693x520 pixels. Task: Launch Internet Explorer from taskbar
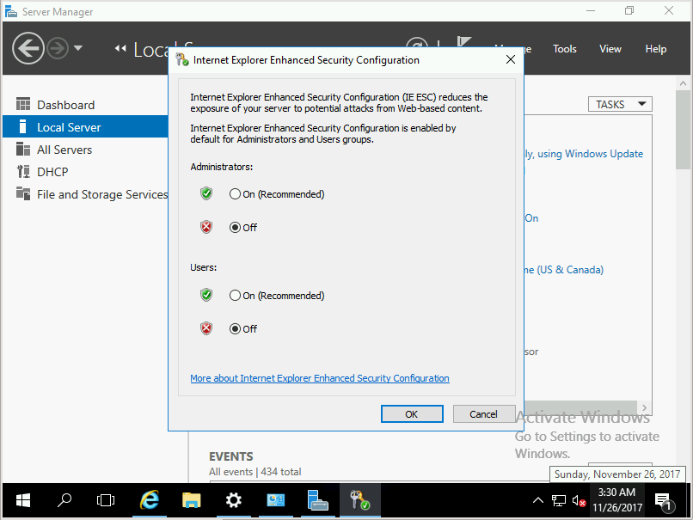(150, 500)
